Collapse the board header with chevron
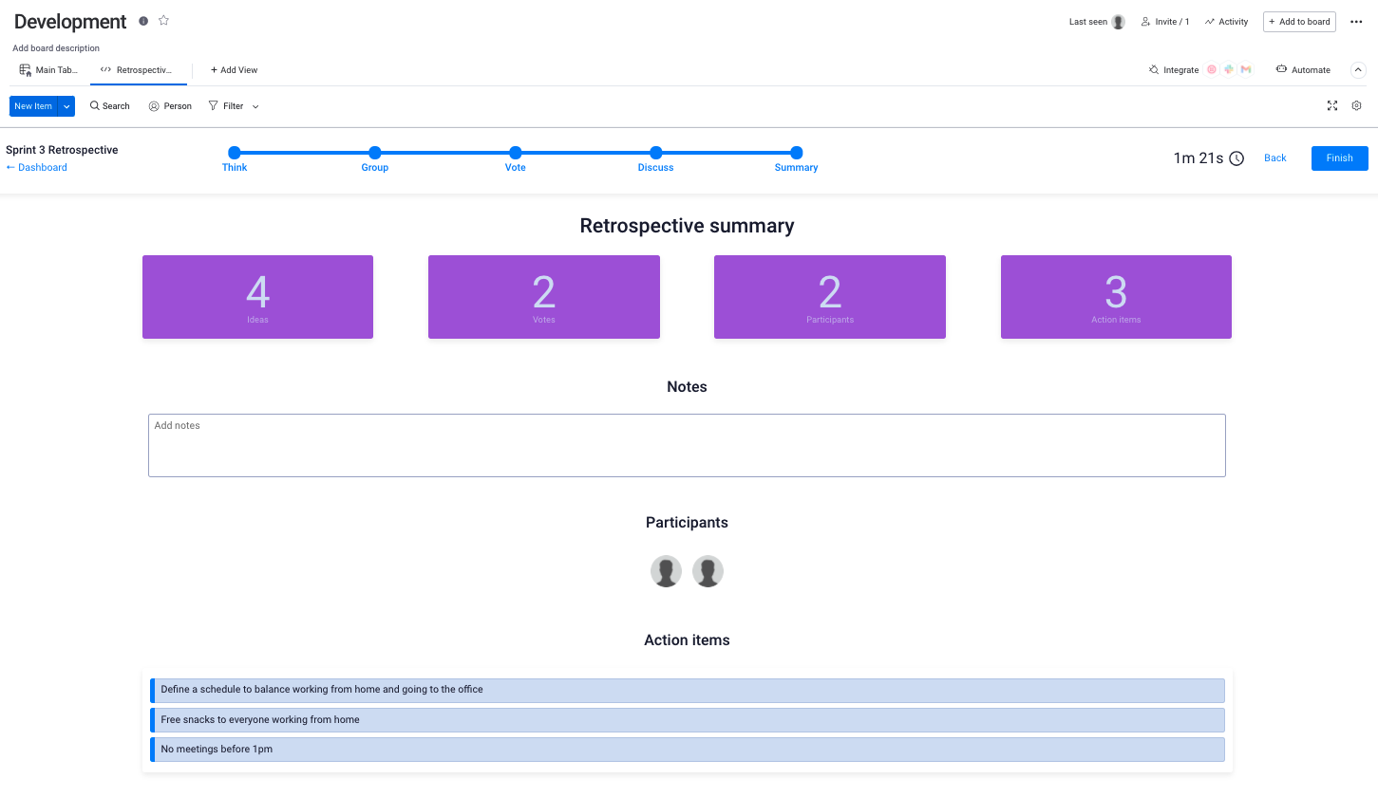Viewport: 1378px width, 797px height. click(1358, 70)
